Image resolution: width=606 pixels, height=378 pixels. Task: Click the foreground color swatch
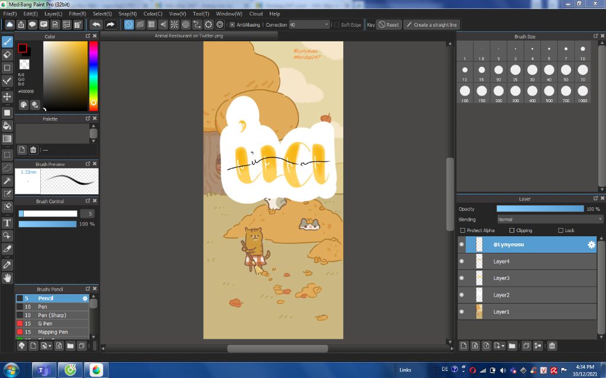22,48
